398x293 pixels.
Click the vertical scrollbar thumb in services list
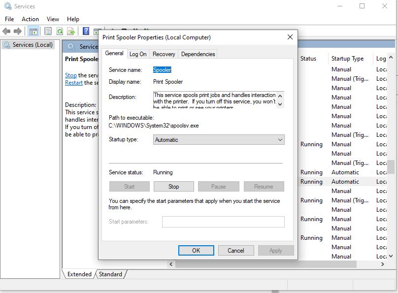click(391, 166)
